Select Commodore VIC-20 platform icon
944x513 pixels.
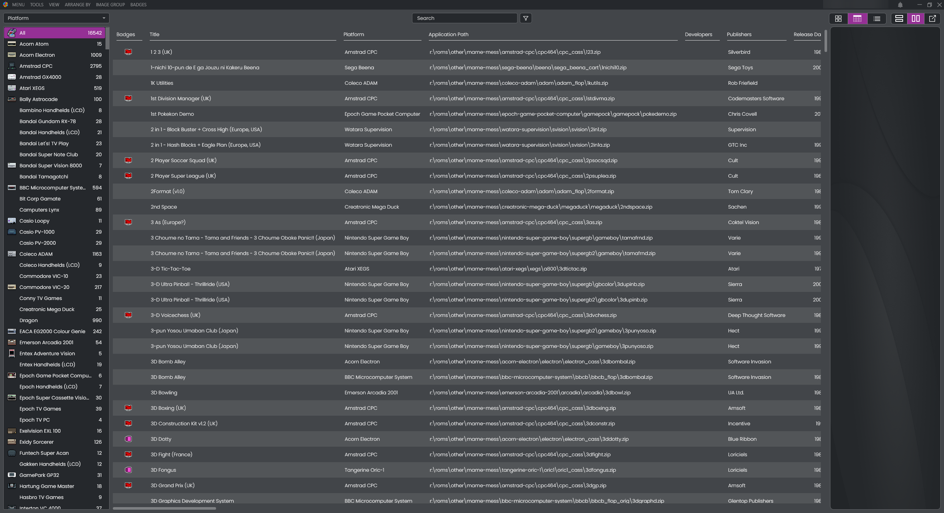coord(12,287)
